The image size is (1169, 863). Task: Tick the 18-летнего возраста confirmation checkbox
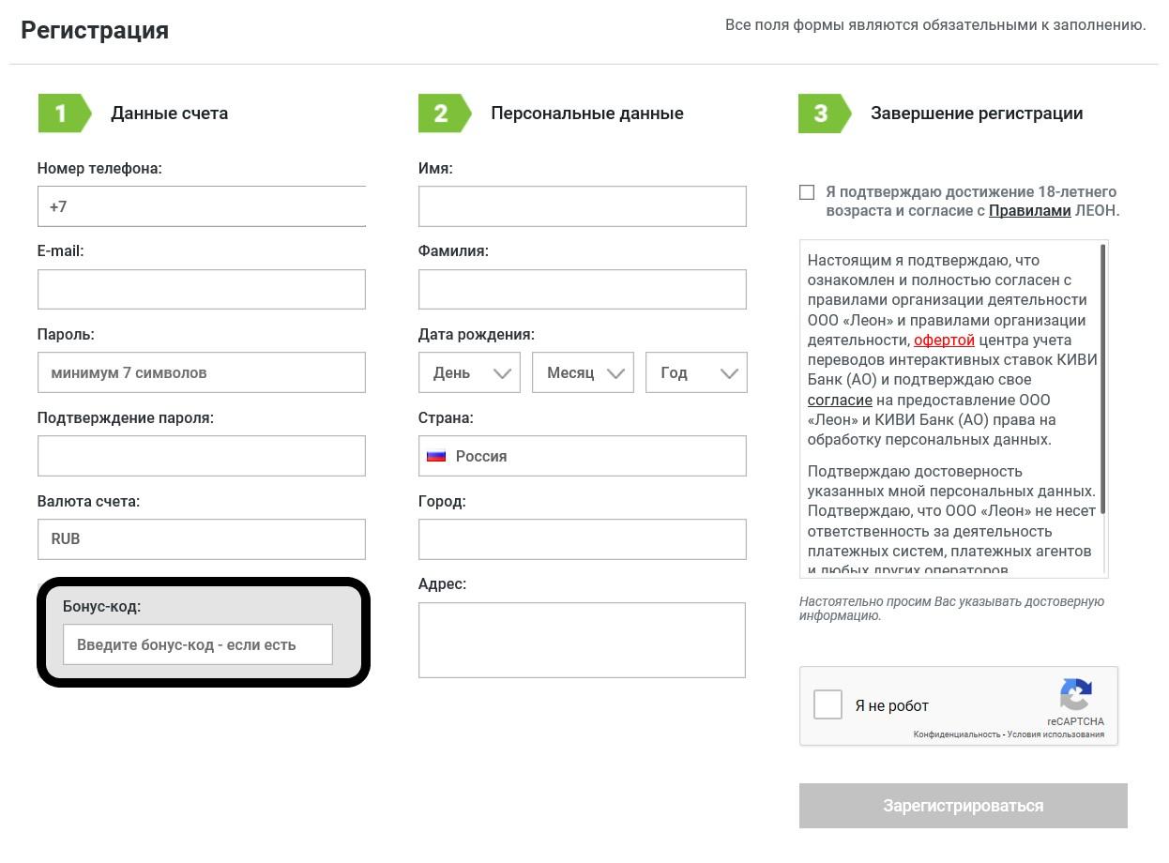(807, 192)
